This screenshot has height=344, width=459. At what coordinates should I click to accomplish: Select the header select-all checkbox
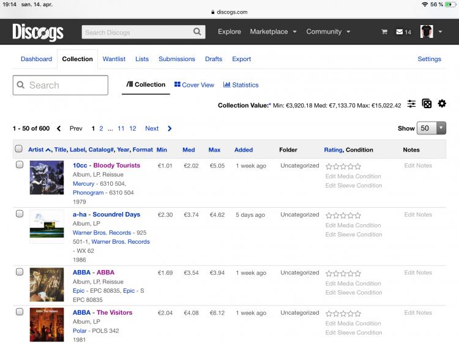point(19,148)
